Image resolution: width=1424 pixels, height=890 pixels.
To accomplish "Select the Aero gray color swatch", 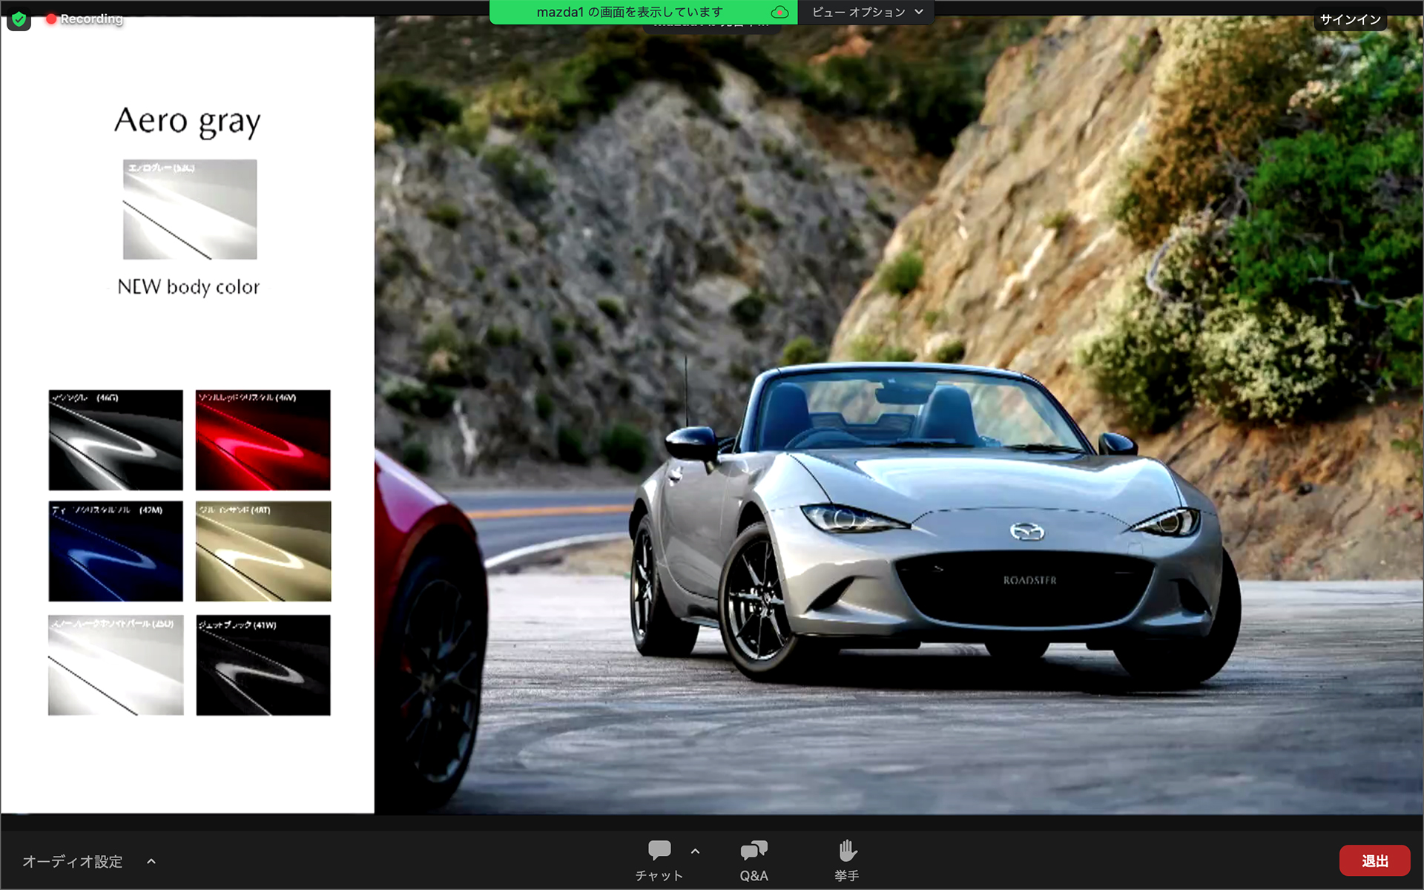I will pyautogui.click(x=190, y=209).
